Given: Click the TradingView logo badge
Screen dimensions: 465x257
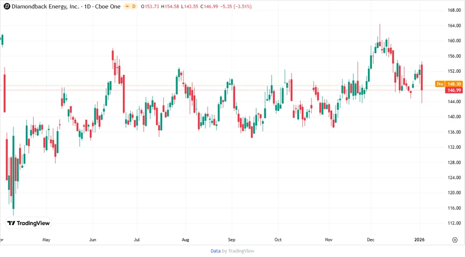Looking at the screenshot, I should (x=29, y=223).
